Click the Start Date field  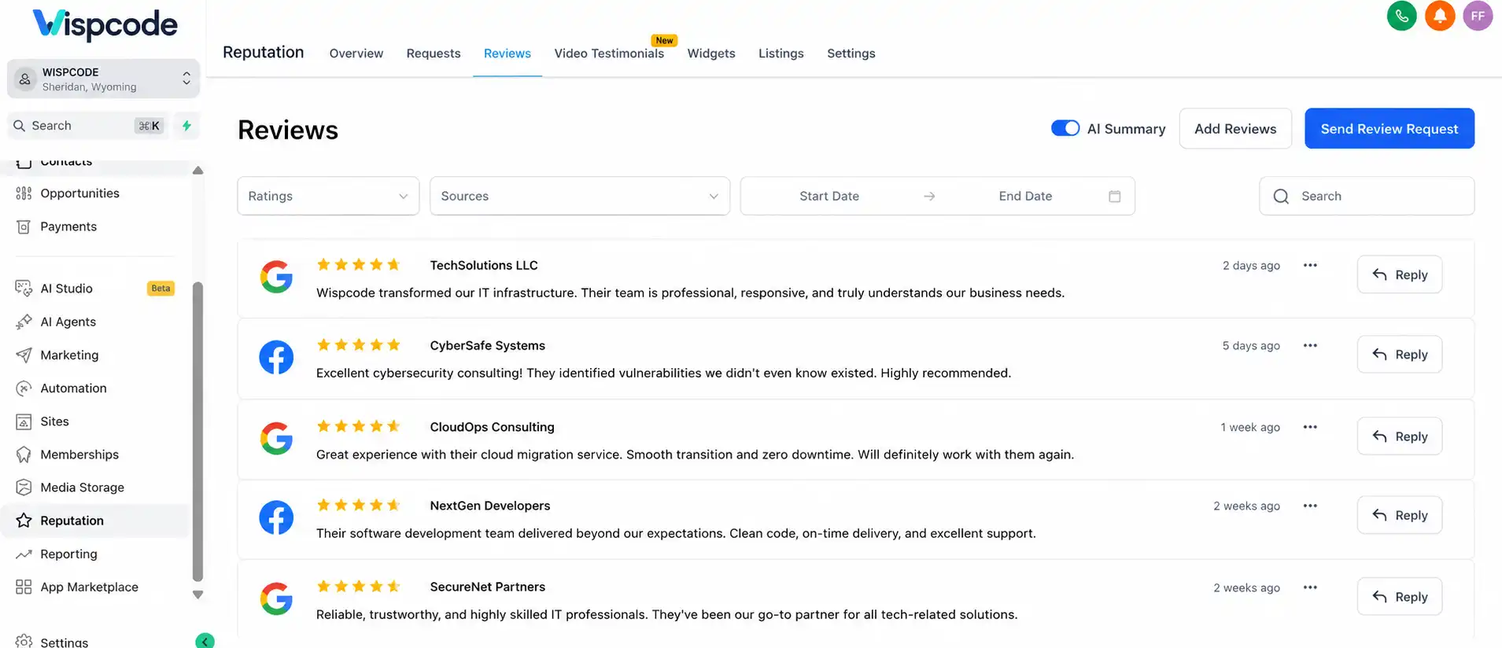[829, 196]
